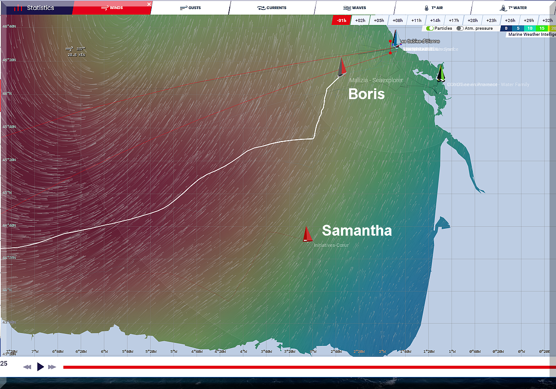Select the +20h forecast step

472,20
